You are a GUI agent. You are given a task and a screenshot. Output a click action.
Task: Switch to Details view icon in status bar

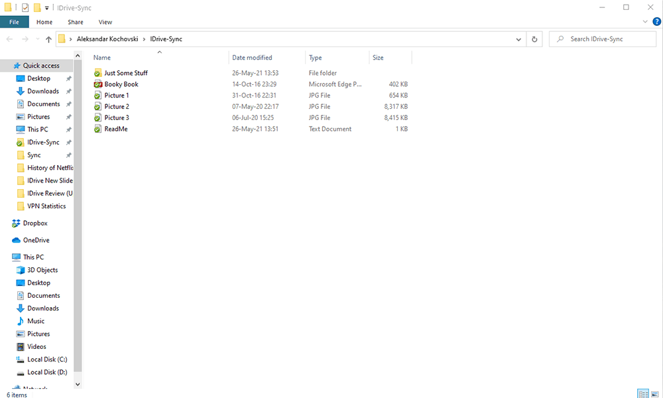[x=642, y=394]
